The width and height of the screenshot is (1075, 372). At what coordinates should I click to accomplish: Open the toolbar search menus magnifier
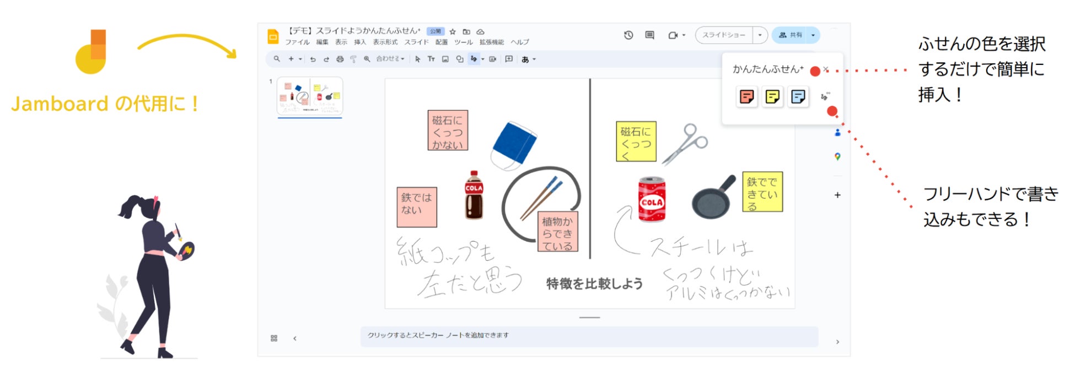click(277, 59)
